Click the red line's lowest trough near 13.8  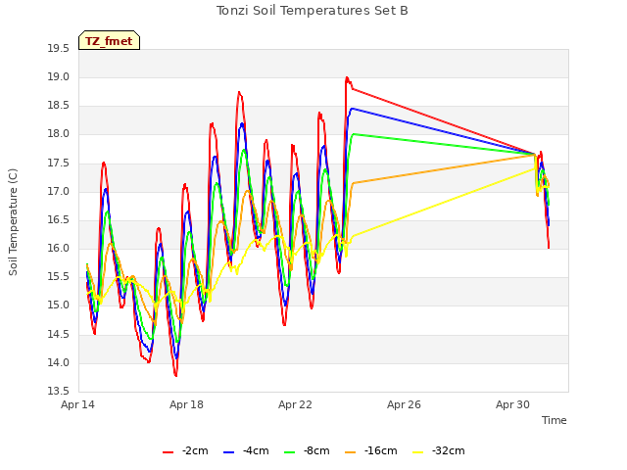(x=176, y=375)
